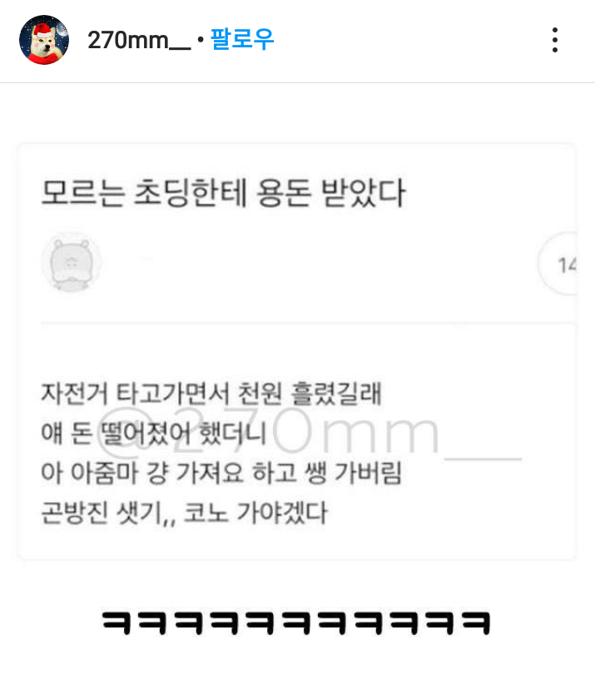
Task: Tap the dot separator before 팔로우
Action: (x=201, y=40)
